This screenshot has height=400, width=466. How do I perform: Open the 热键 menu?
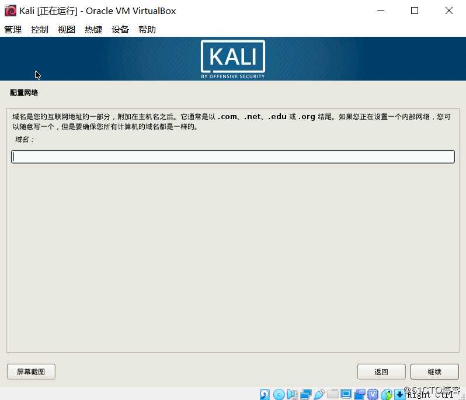[x=93, y=29]
